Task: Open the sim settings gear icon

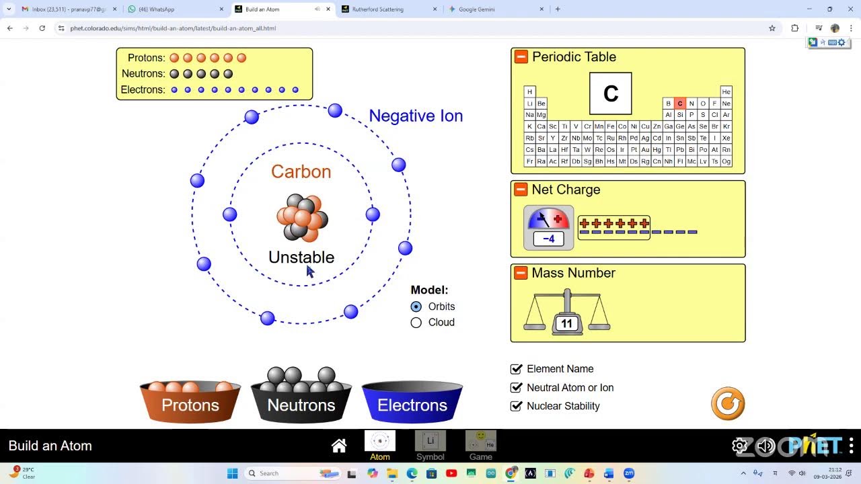Action: (739, 446)
